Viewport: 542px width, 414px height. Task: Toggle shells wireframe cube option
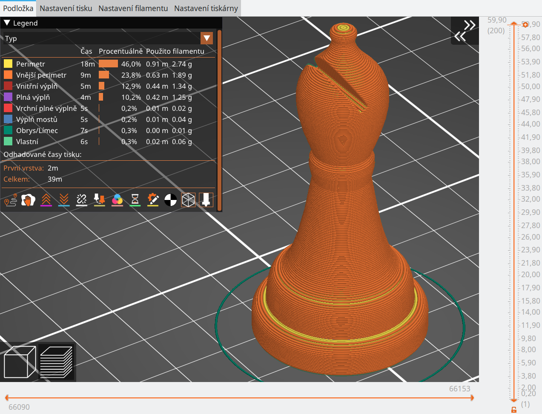click(x=188, y=200)
